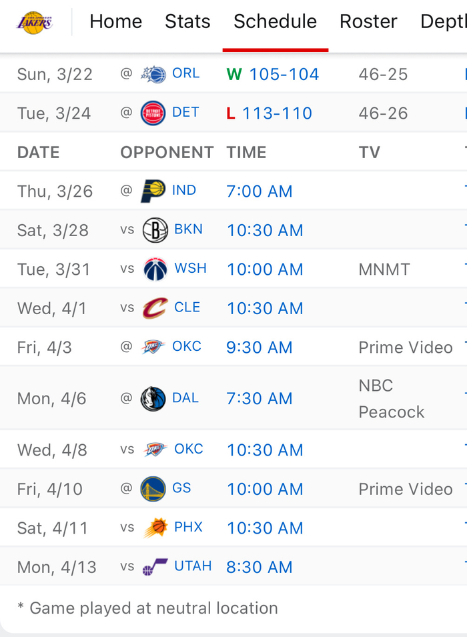Open the 8:30 AM Utah game link
Image resolution: width=467 pixels, height=637 pixels.
(x=260, y=567)
